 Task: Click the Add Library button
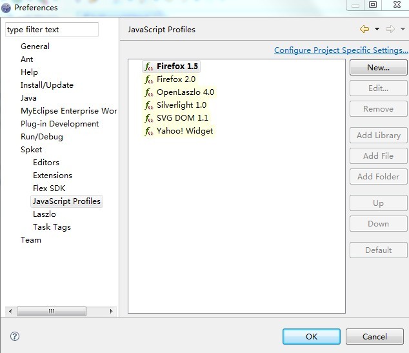tap(378, 135)
